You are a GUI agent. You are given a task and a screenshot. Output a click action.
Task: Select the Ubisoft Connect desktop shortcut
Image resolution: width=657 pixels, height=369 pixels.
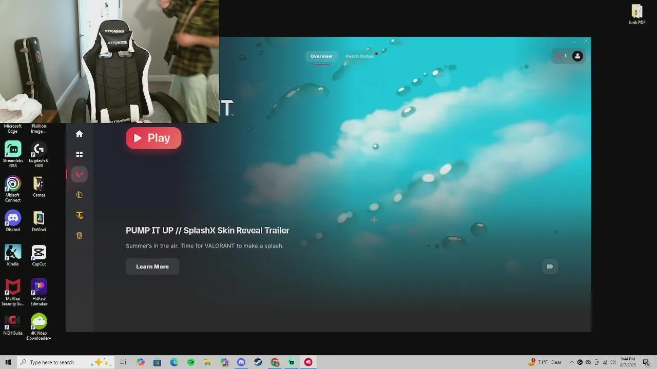coord(13,189)
